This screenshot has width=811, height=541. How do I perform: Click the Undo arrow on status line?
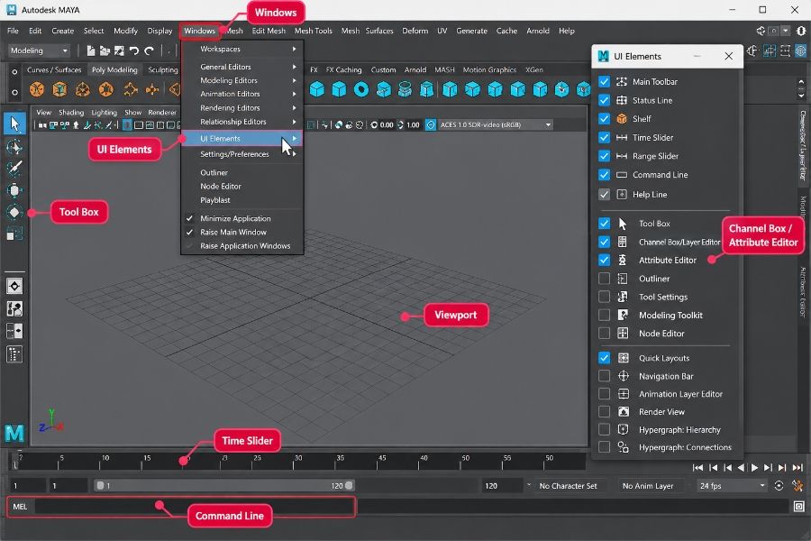pos(134,50)
